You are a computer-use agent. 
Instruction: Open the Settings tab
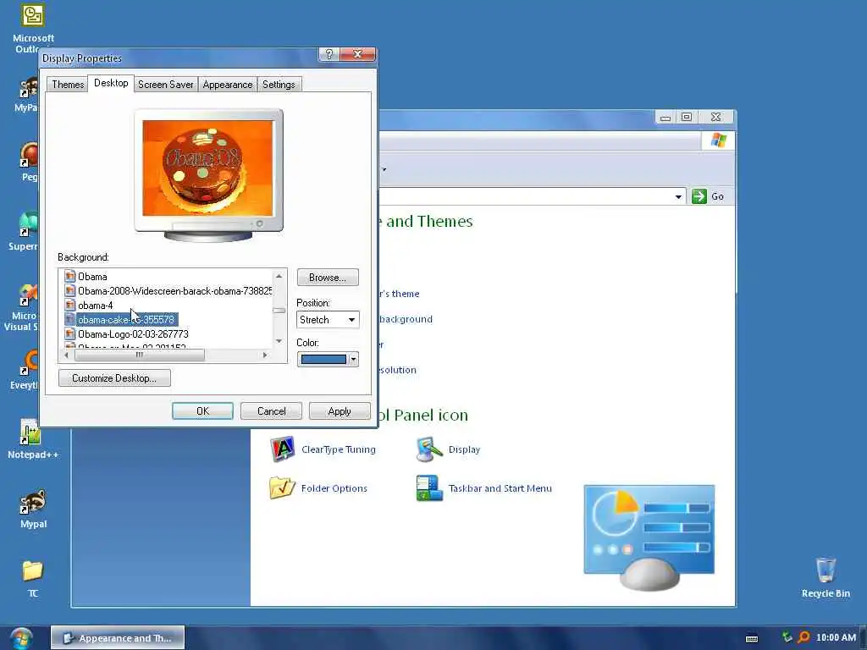tap(279, 84)
